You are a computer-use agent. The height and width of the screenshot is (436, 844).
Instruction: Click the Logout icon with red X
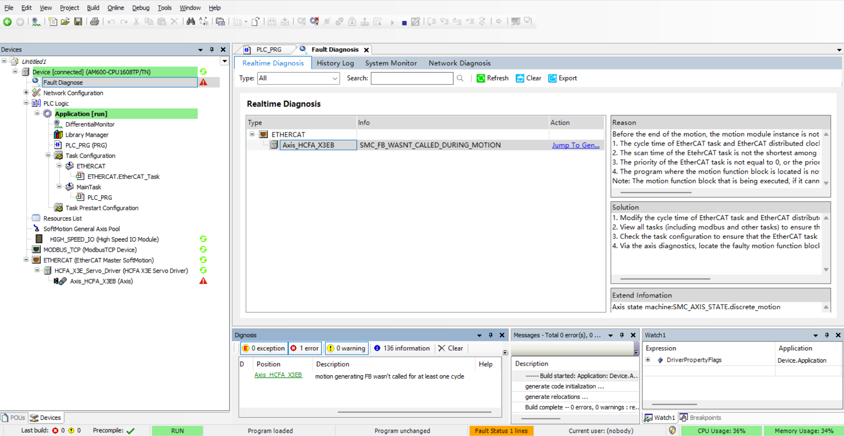coord(314,22)
